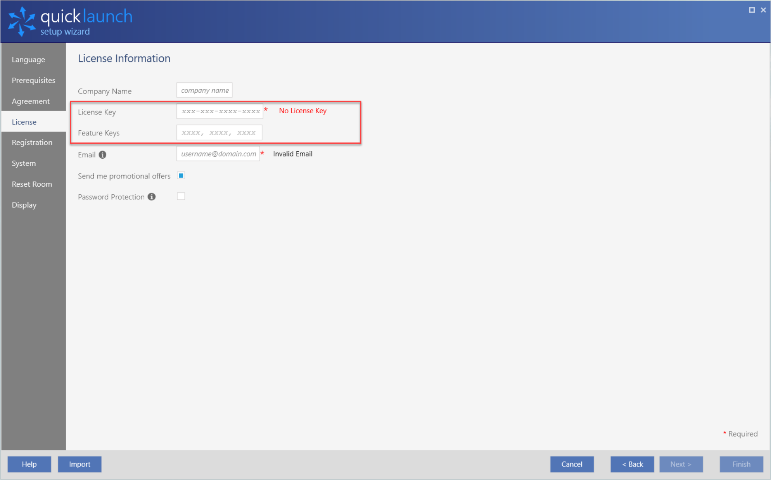The height and width of the screenshot is (480, 771).
Task: Click the Company Name text box
Action: point(204,90)
